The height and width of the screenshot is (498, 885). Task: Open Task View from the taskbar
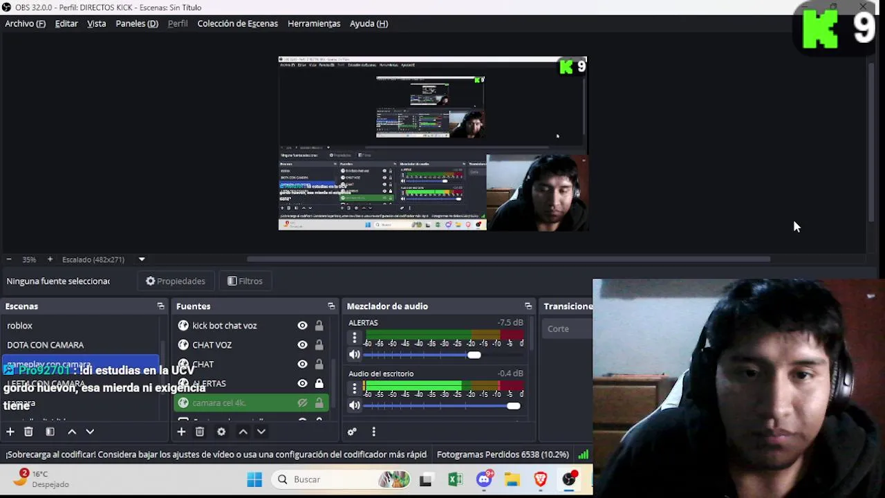tap(426, 479)
